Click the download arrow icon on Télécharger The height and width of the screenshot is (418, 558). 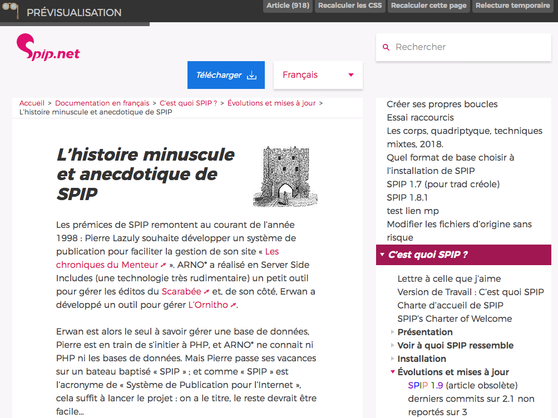[x=251, y=76]
